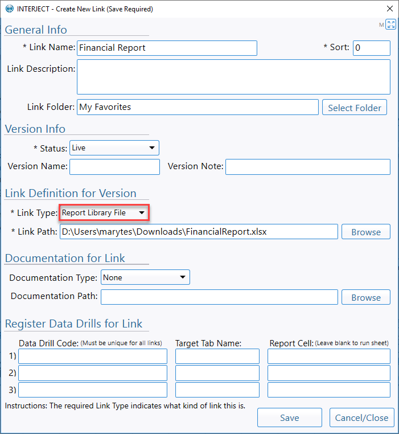Click Data Drill Code field in row 3
Image resolution: width=399 pixels, height=434 pixels.
[x=93, y=390]
